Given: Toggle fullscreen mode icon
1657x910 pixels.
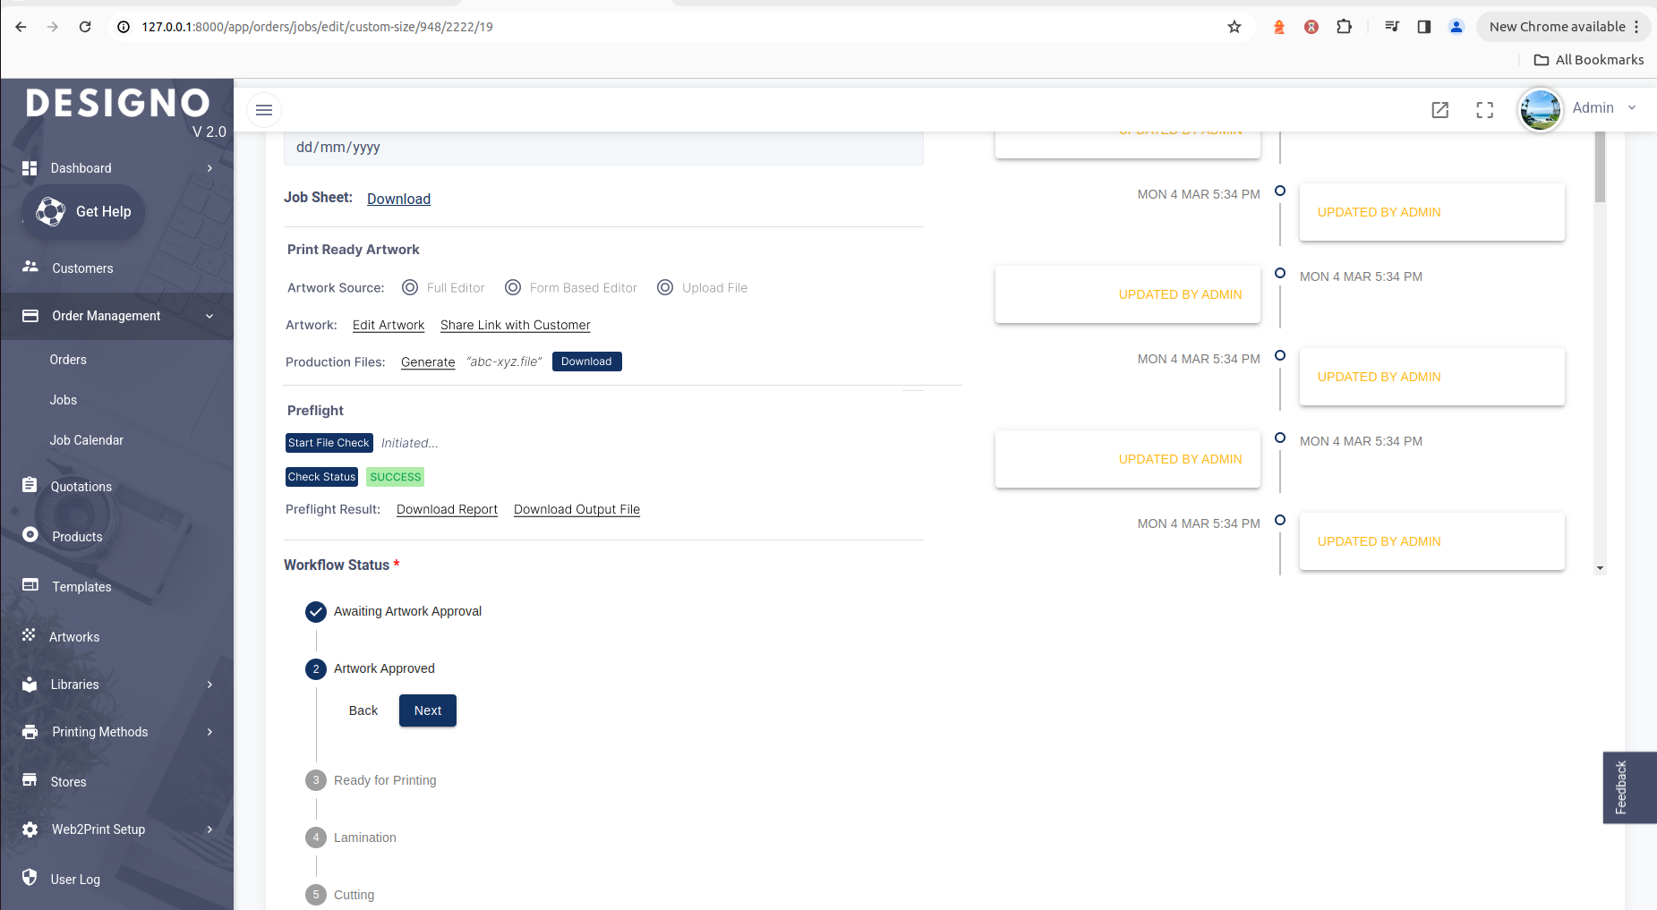Looking at the screenshot, I should 1485,110.
